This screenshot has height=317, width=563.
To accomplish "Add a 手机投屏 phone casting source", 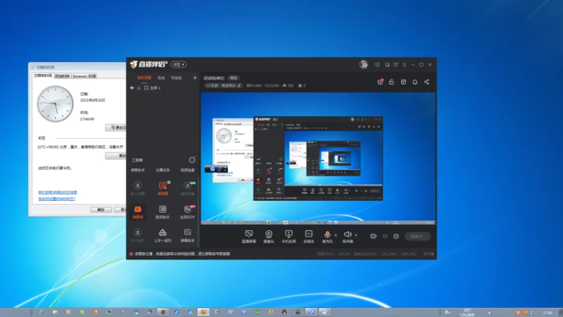I will pyautogui.click(x=289, y=237).
